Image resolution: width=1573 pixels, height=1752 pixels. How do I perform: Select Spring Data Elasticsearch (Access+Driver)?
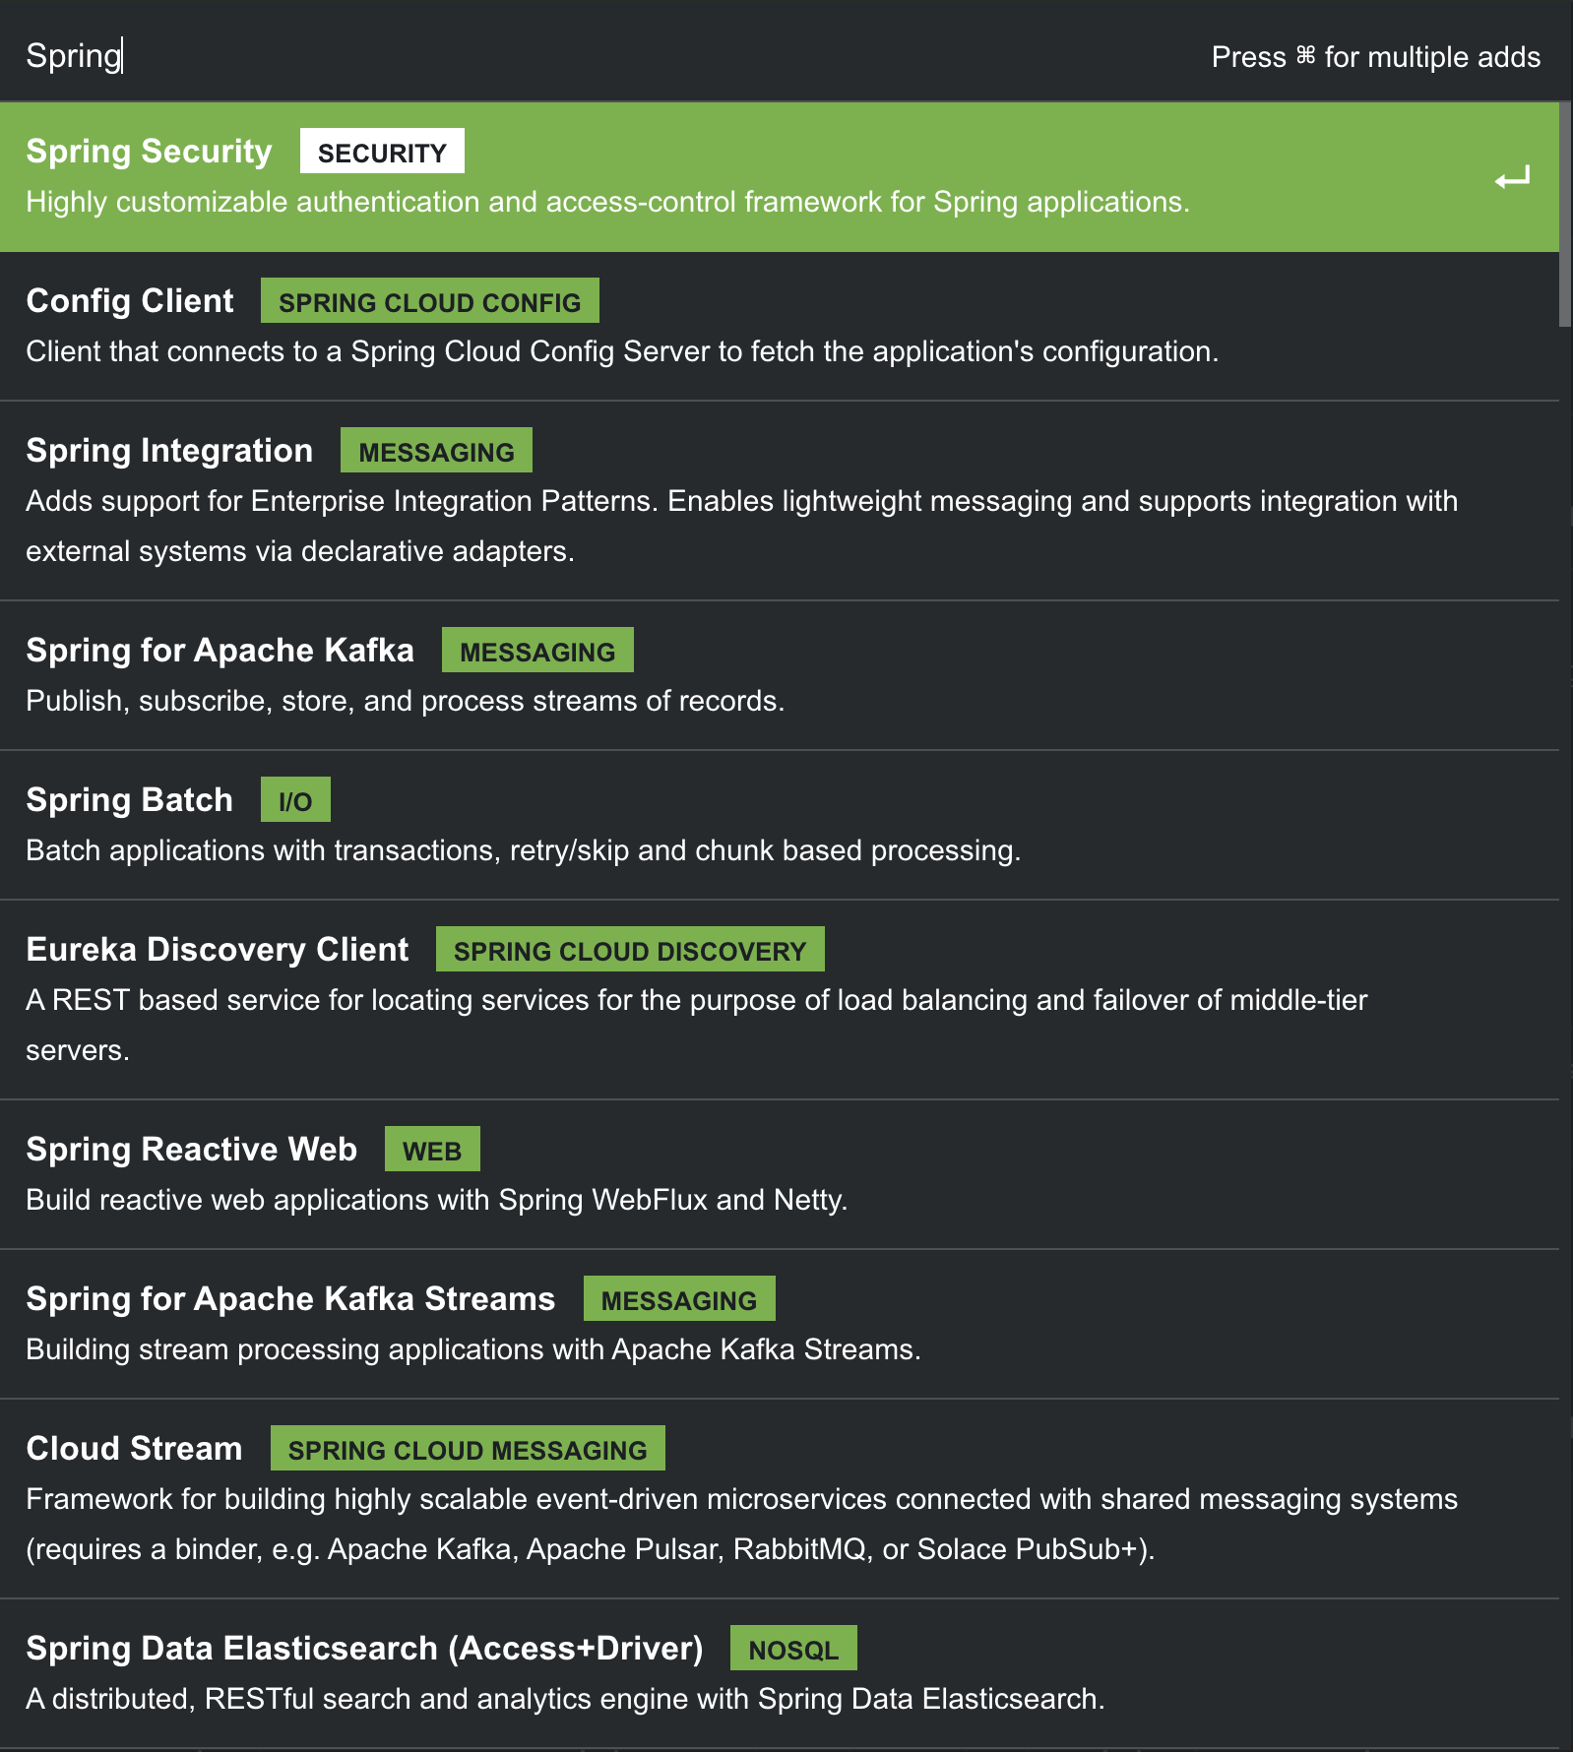(x=780, y=1674)
